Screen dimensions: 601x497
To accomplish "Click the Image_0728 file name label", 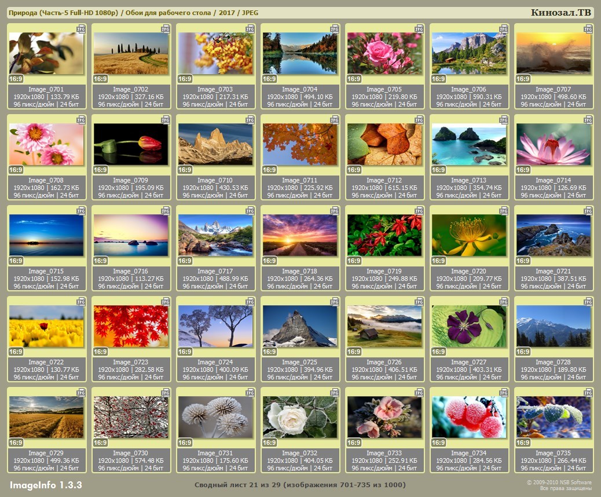I will tap(554, 362).
